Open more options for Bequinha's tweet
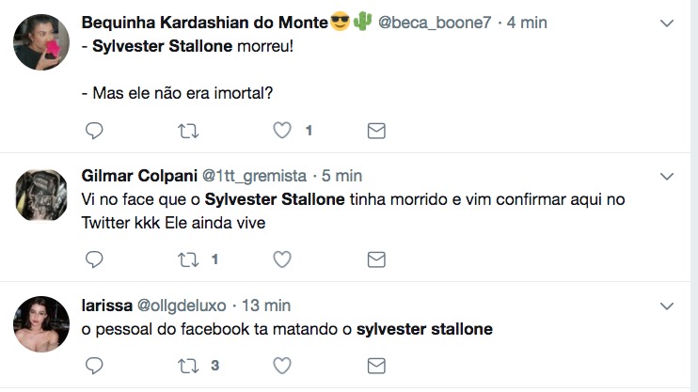 667,22
